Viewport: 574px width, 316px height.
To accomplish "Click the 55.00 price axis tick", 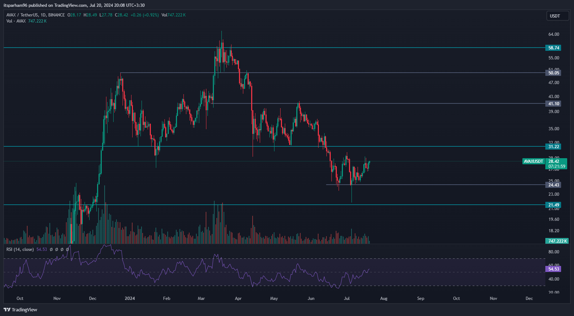I will (x=554, y=58).
